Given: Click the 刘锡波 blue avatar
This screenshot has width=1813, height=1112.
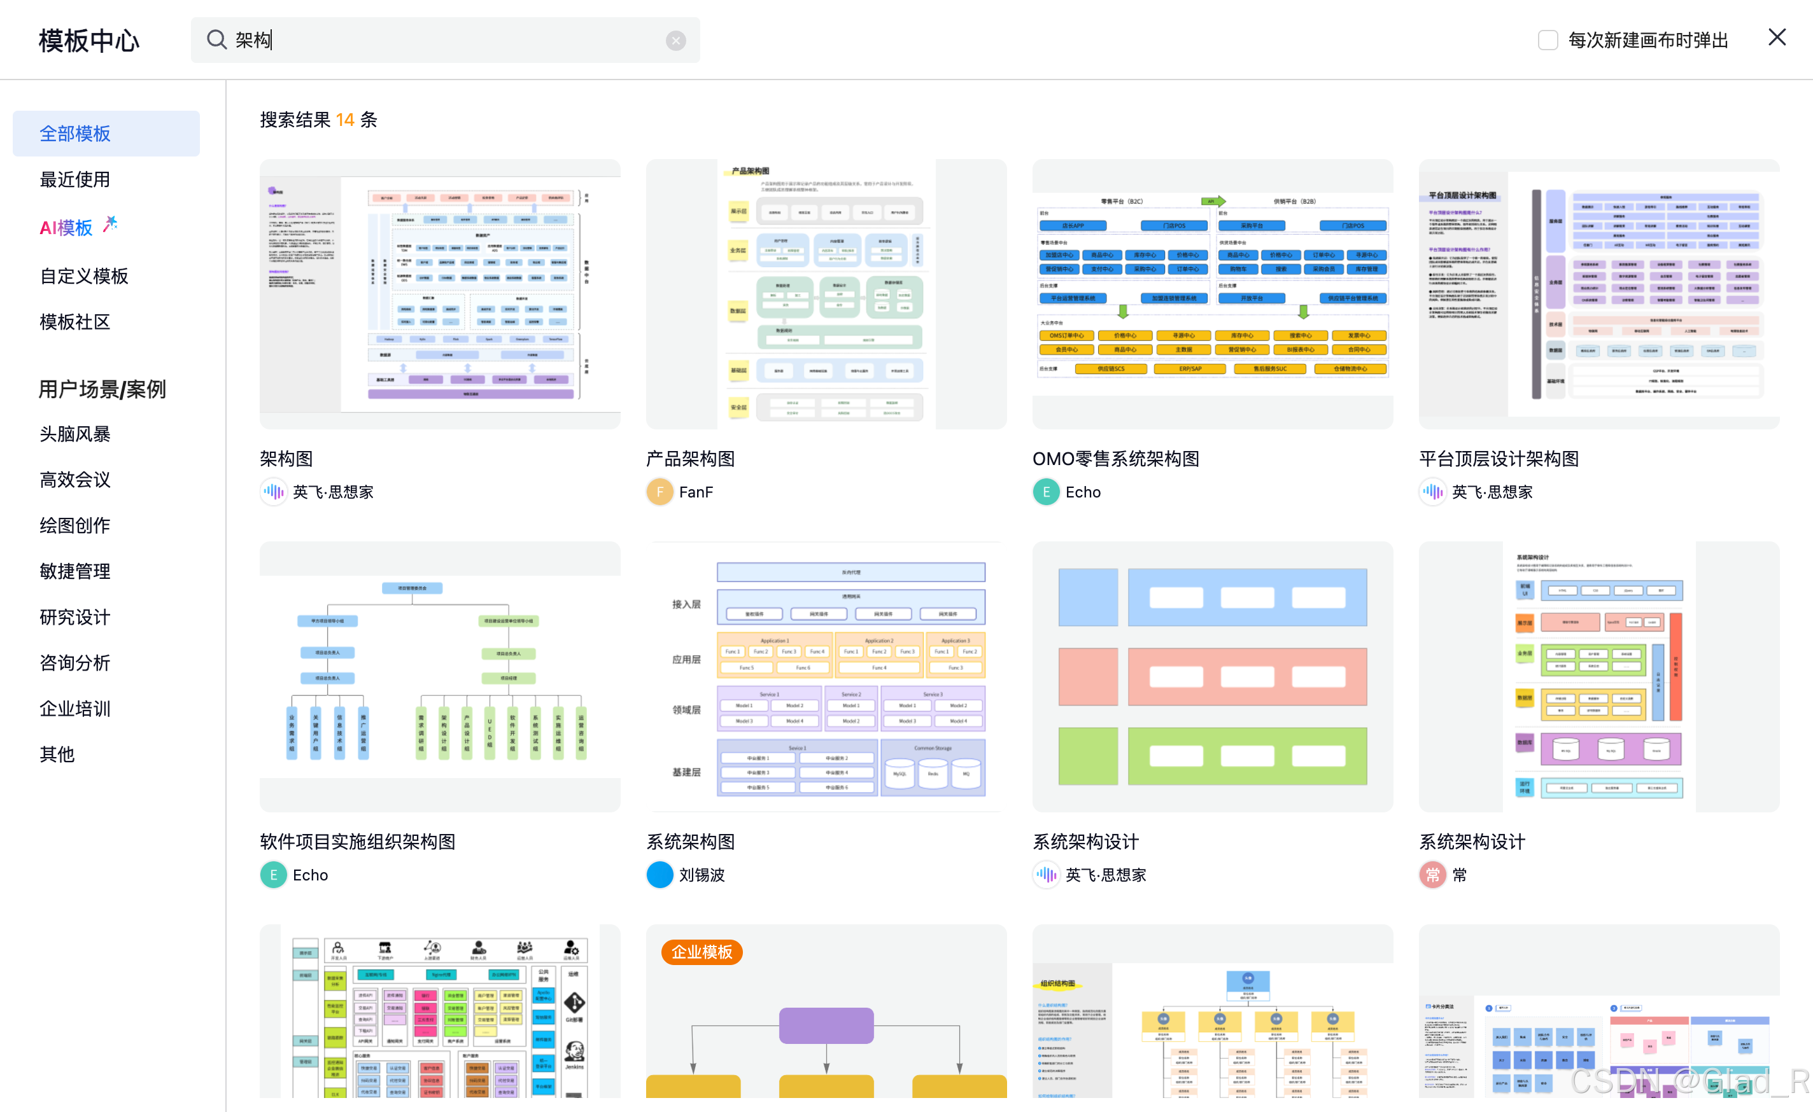Looking at the screenshot, I should (x=660, y=875).
